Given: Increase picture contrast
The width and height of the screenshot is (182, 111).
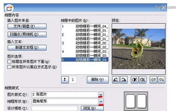Looking at the screenshot, I should (134, 80).
